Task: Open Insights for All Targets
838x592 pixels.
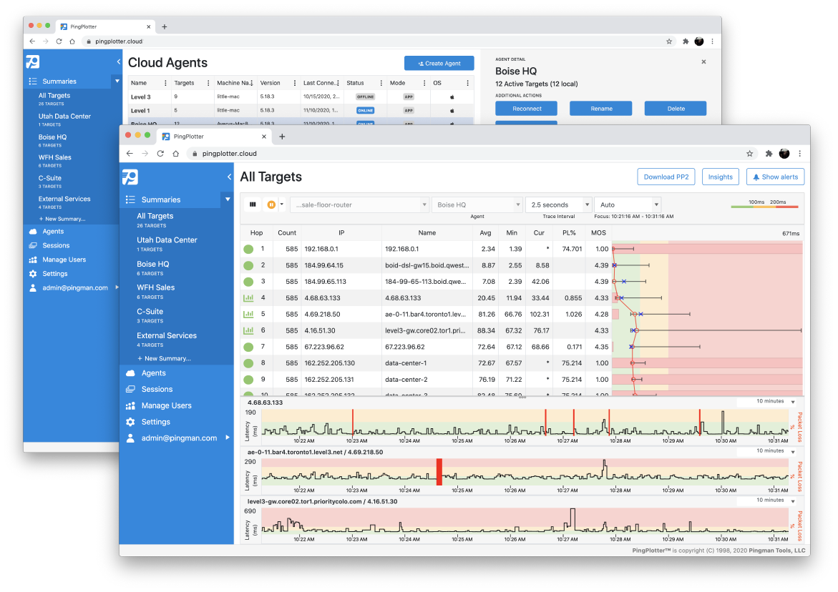Action: tap(721, 177)
